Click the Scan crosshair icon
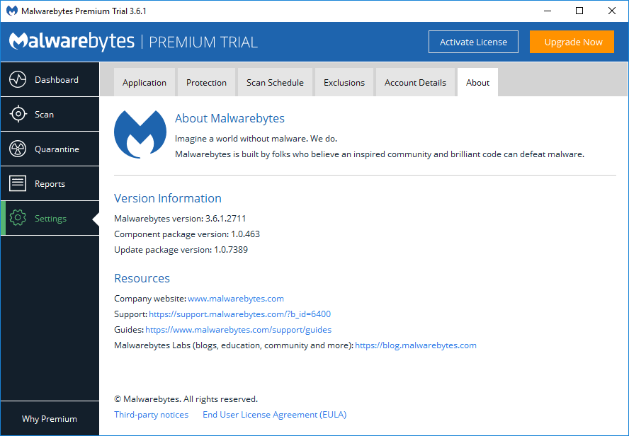 pyautogui.click(x=18, y=114)
